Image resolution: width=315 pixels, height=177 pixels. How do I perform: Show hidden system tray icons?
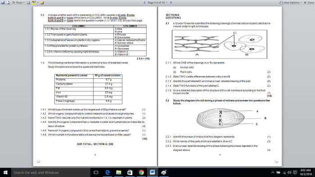point(273,172)
